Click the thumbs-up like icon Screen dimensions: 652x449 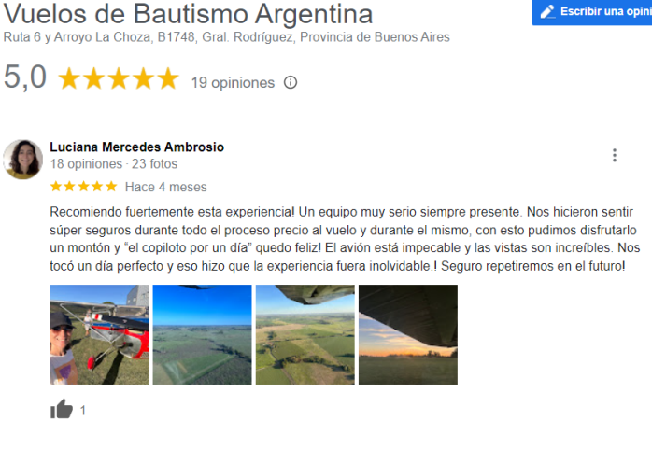click(x=62, y=409)
